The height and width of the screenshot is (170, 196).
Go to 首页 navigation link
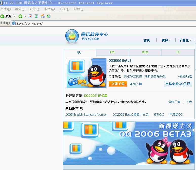(147, 40)
